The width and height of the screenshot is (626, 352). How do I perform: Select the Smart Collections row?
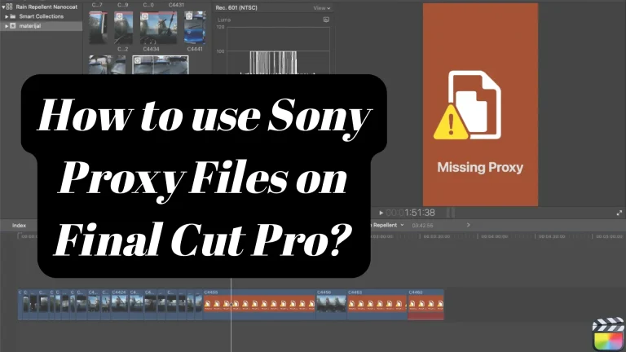[41, 16]
